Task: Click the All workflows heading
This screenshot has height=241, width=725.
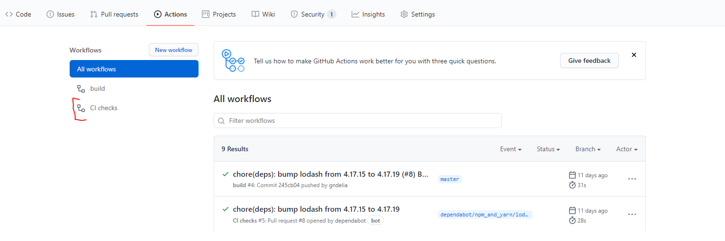Action: click(243, 99)
